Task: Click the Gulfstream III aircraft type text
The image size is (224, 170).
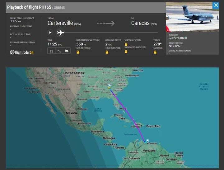Action: coord(178,38)
